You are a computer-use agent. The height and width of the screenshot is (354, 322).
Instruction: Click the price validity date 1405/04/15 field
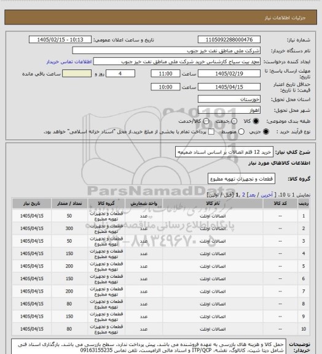[229, 87]
